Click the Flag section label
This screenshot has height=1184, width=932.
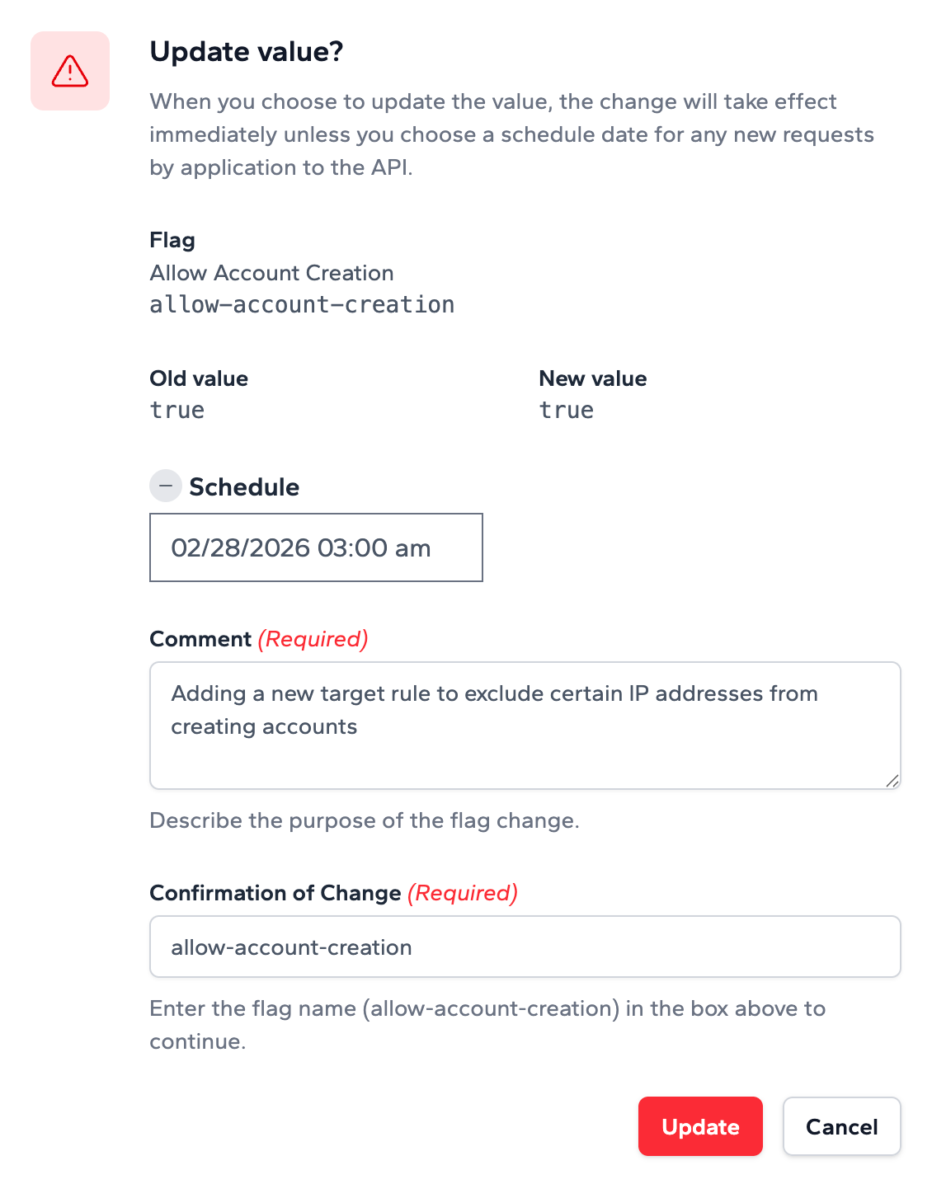(x=172, y=240)
